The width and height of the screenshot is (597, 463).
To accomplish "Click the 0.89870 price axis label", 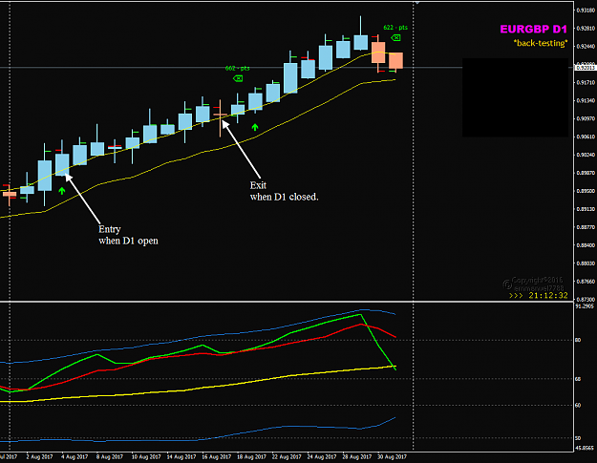I will (x=586, y=173).
